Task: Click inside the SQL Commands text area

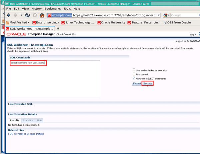Action: tap(55, 79)
